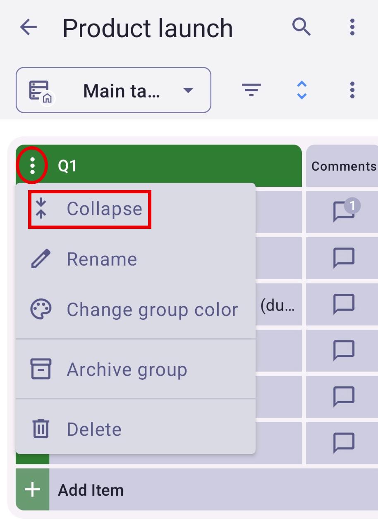
Task: Click the Q1 group title
Action: (x=67, y=165)
